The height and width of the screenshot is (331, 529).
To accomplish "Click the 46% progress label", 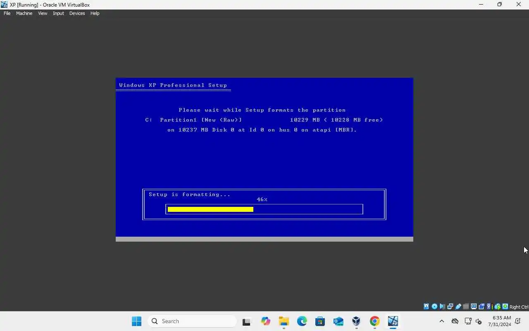I will click(x=262, y=199).
